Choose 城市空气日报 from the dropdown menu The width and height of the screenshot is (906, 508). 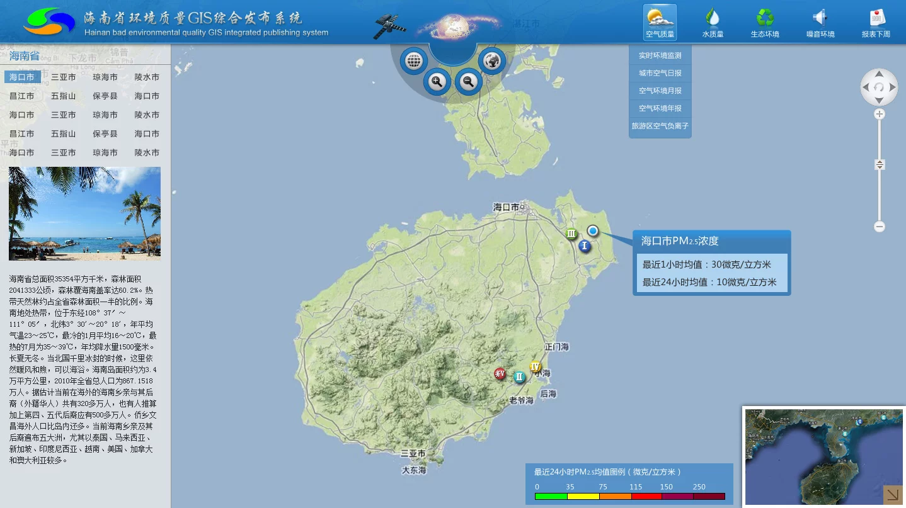660,73
